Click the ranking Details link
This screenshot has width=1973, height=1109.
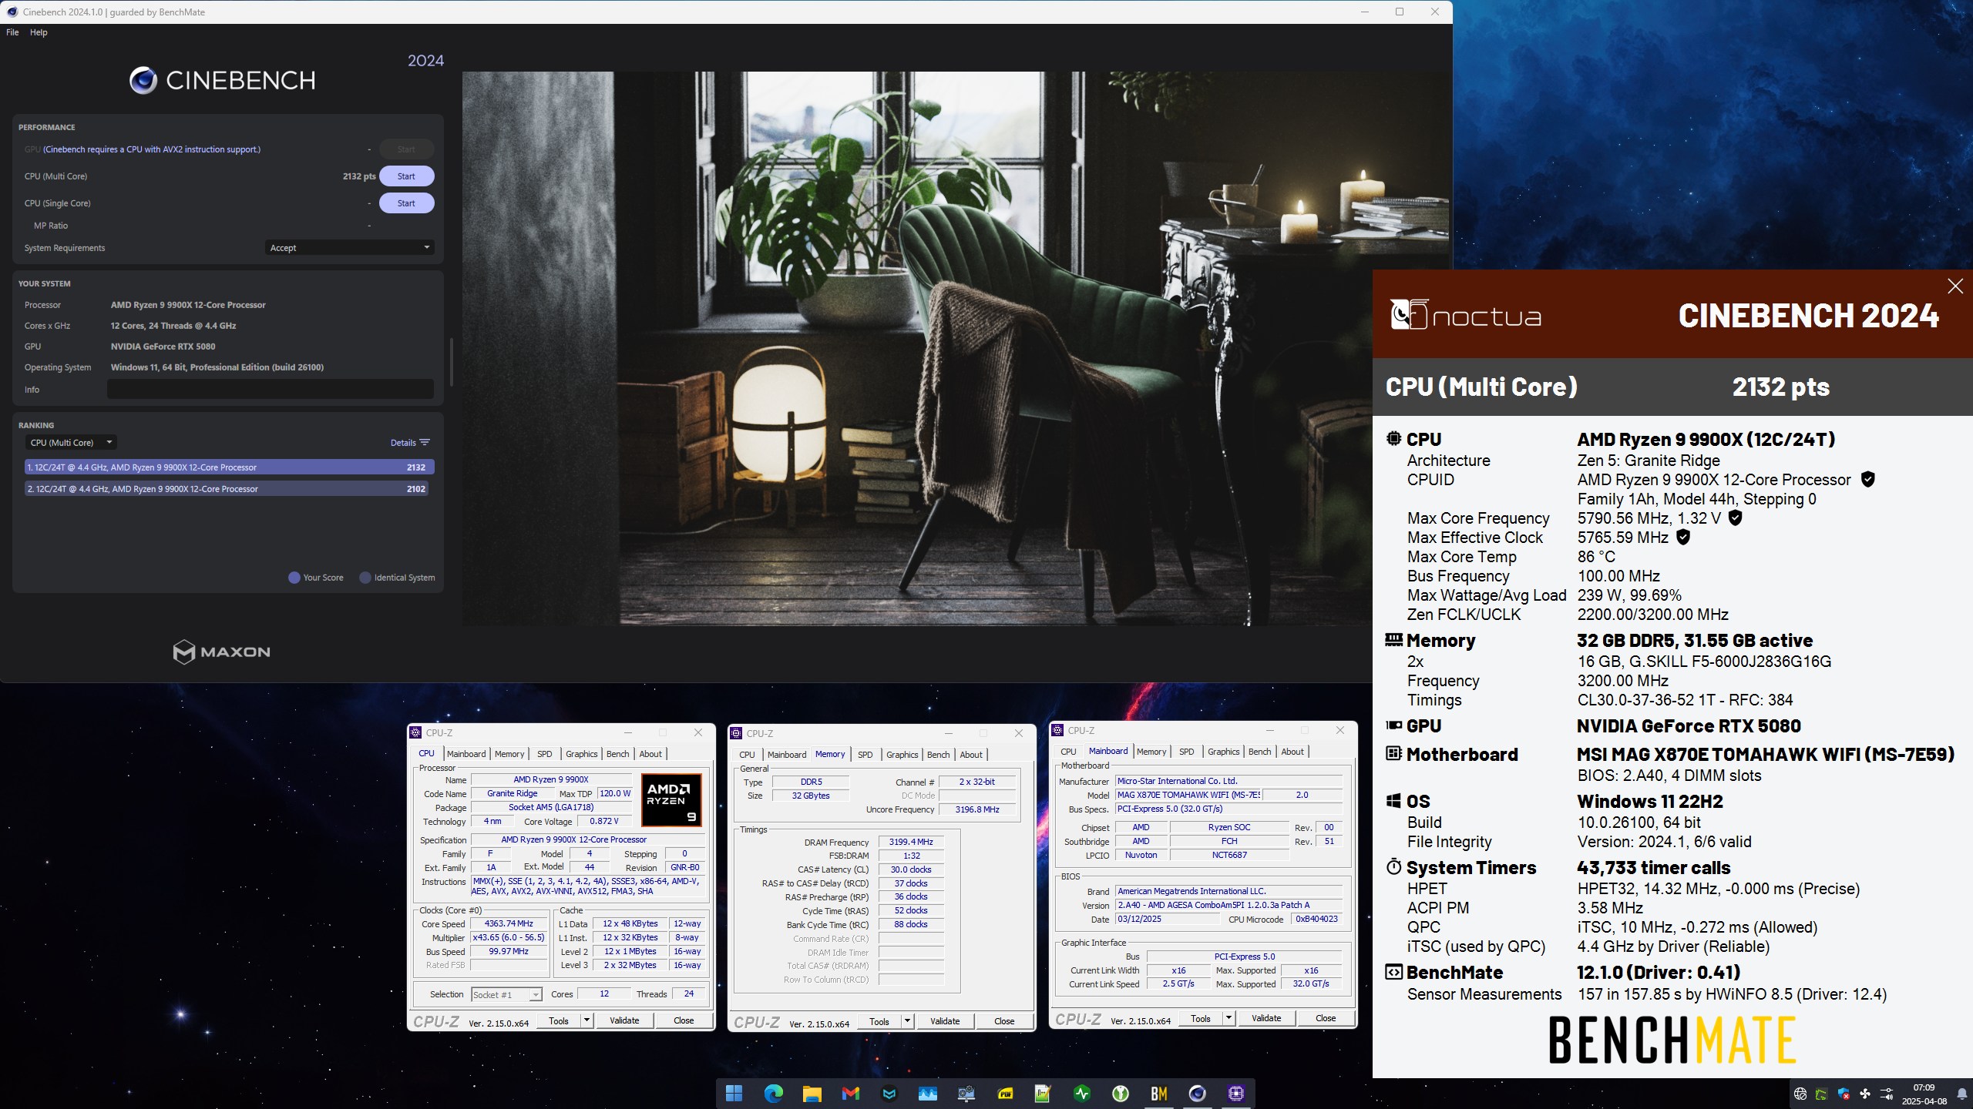click(x=403, y=443)
